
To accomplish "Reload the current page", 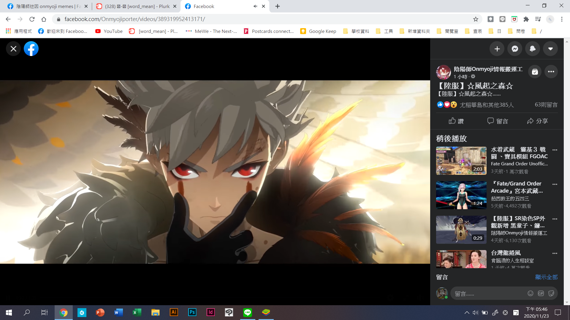I will tap(32, 19).
